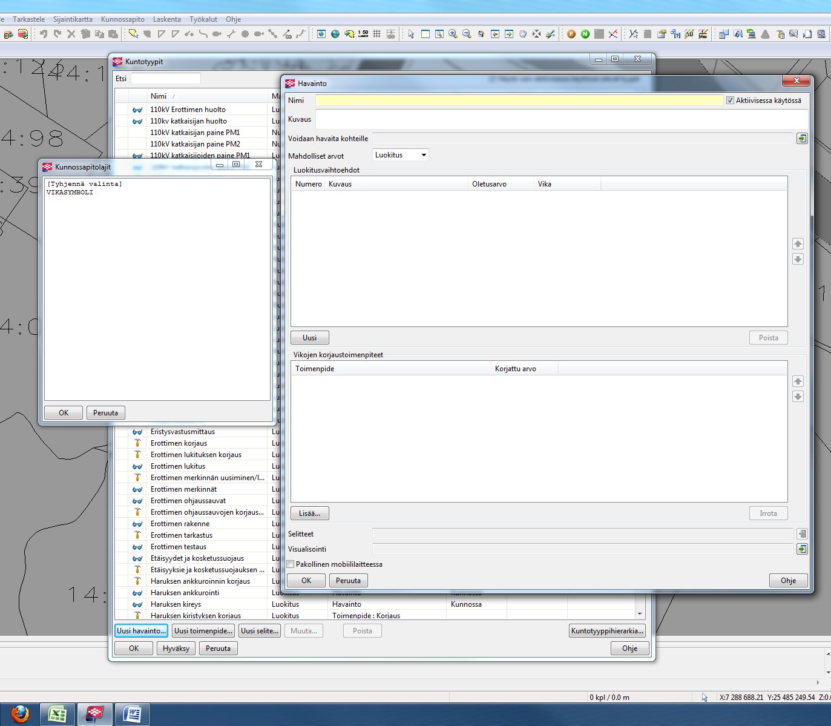
Task: Click Ohje in the Havainto dialog
Action: coord(789,581)
